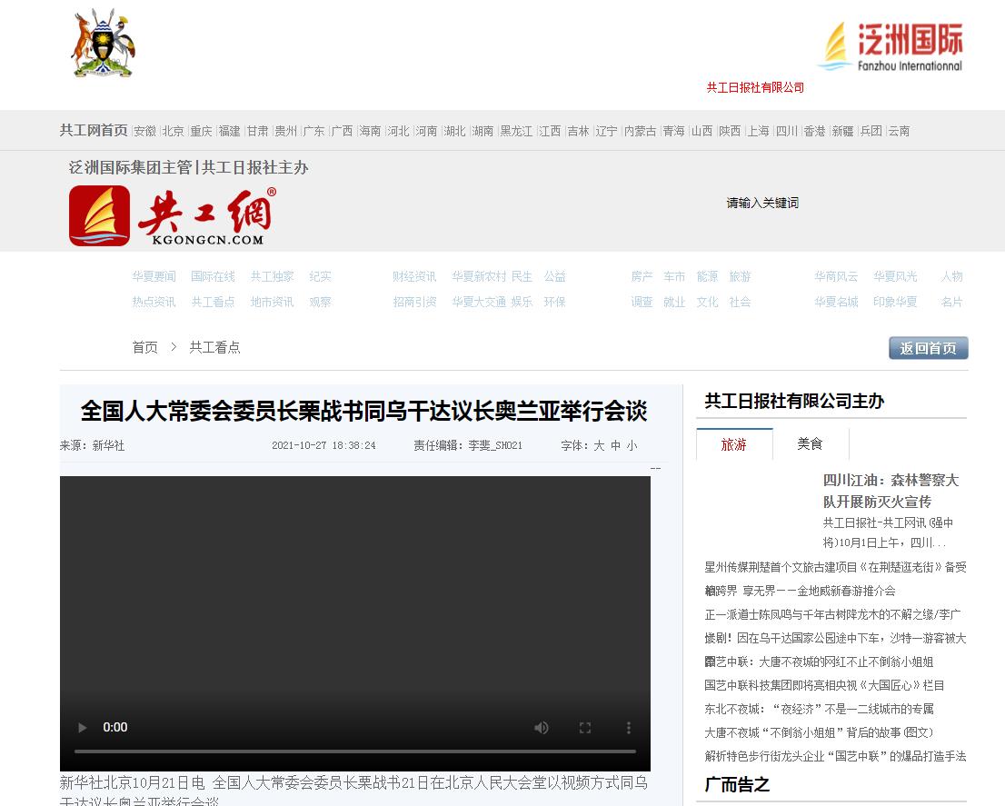This screenshot has height=806, width=1005.
Task: Open the 香港 region link
Action: [x=815, y=131]
